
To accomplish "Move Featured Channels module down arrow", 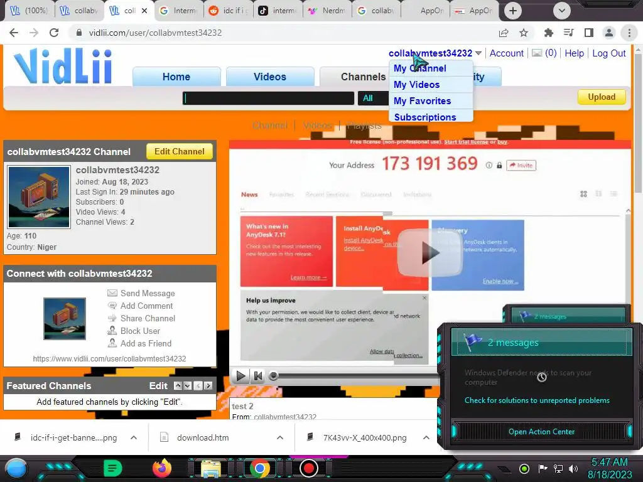I will 187,386.
